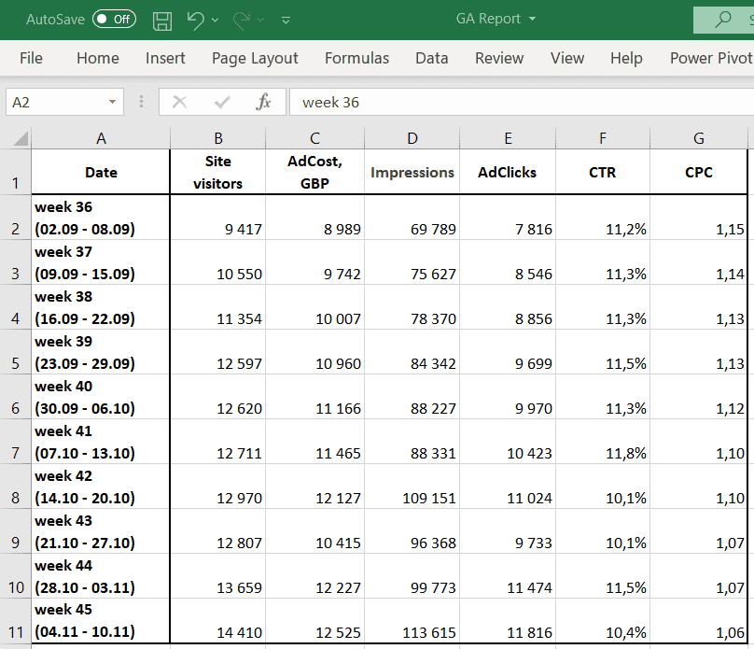The height and width of the screenshot is (649, 754).
Task: Click AdClicks value 10 423
Action: point(508,442)
